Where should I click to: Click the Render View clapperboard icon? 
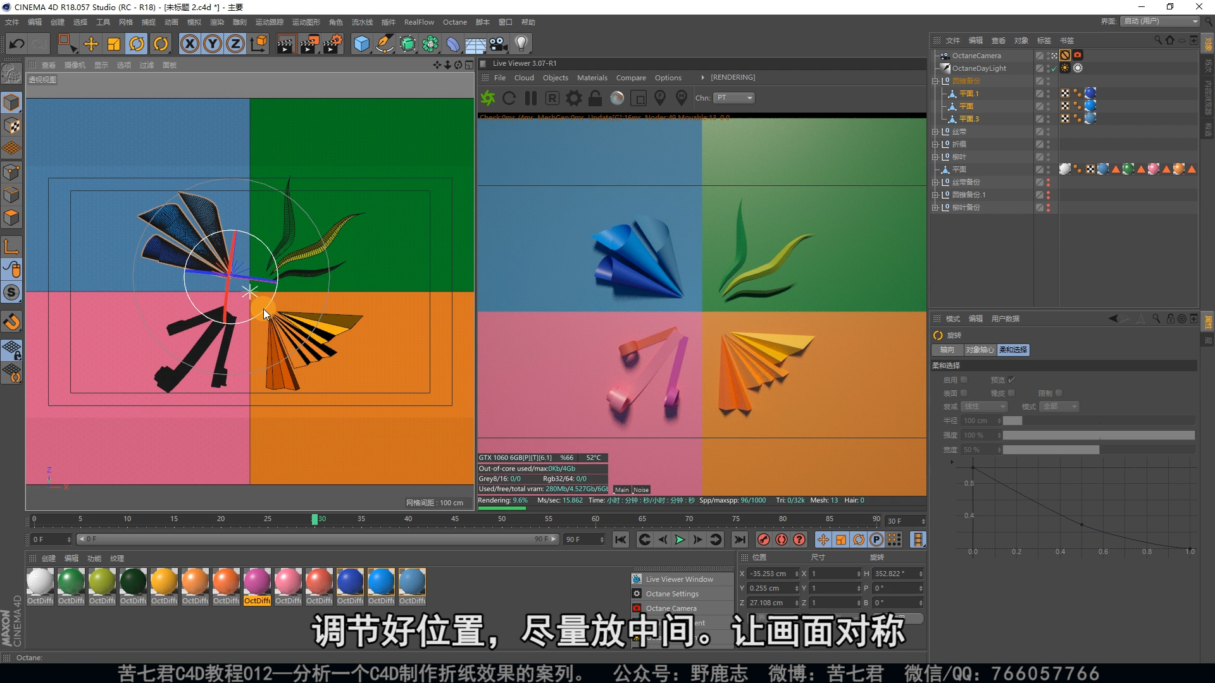(285, 44)
